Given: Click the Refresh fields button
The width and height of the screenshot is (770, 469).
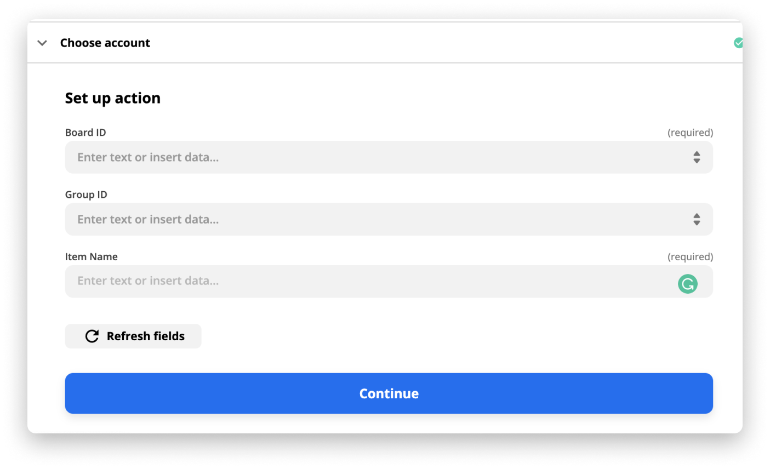Looking at the screenshot, I should (x=133, y=336).
